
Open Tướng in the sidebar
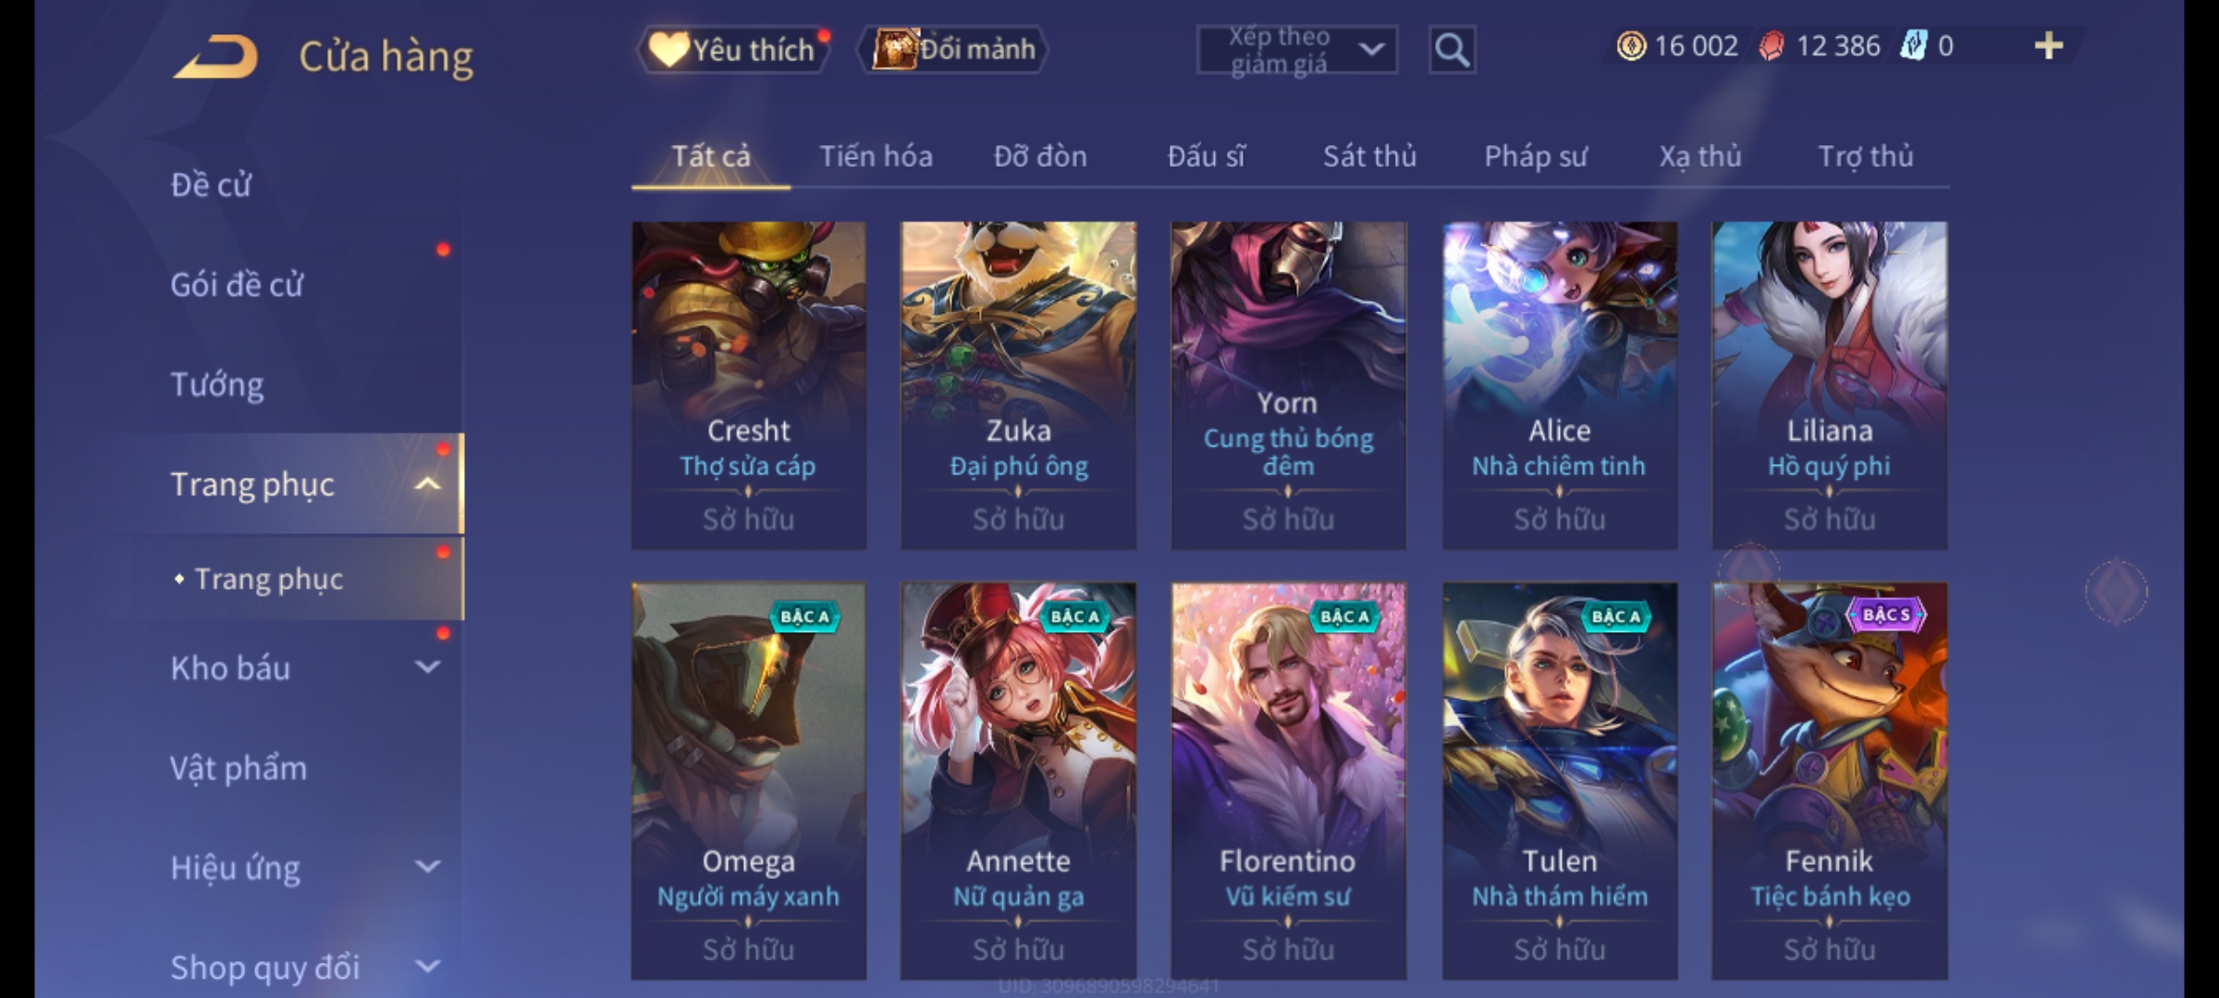coord(217,383)
